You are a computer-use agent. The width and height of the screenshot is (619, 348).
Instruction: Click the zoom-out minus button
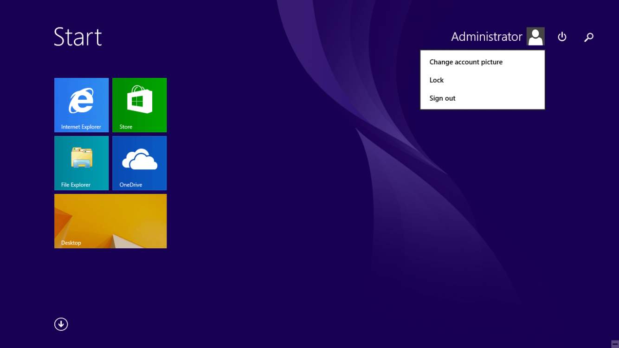click(x=615, y=344)
